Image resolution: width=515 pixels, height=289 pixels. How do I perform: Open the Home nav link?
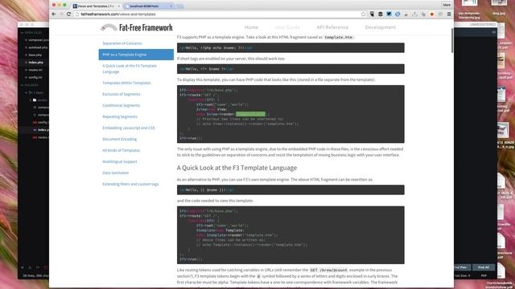click(251, 27)
